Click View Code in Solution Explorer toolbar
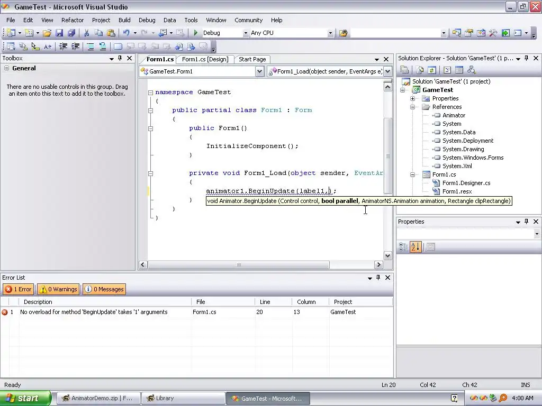542x406 pixels. coord(447,70)
